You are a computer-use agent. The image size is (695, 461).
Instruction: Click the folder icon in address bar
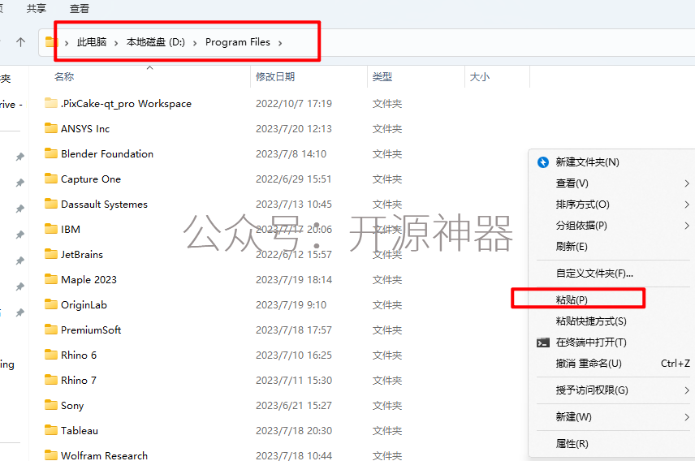point(50,42)
